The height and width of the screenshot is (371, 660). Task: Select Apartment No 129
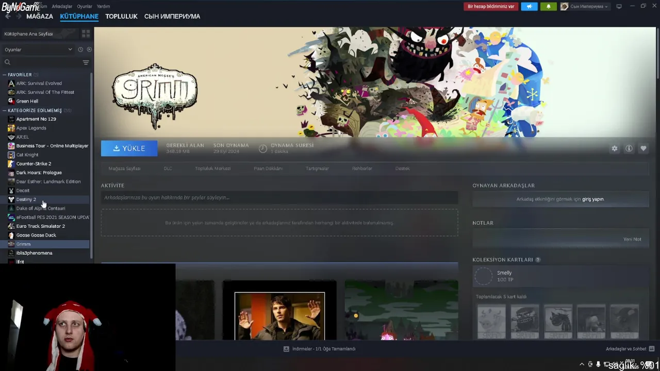click(x=36, y=119)
